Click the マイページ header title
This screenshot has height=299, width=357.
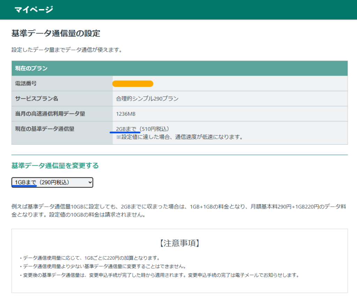pos(33,9)
